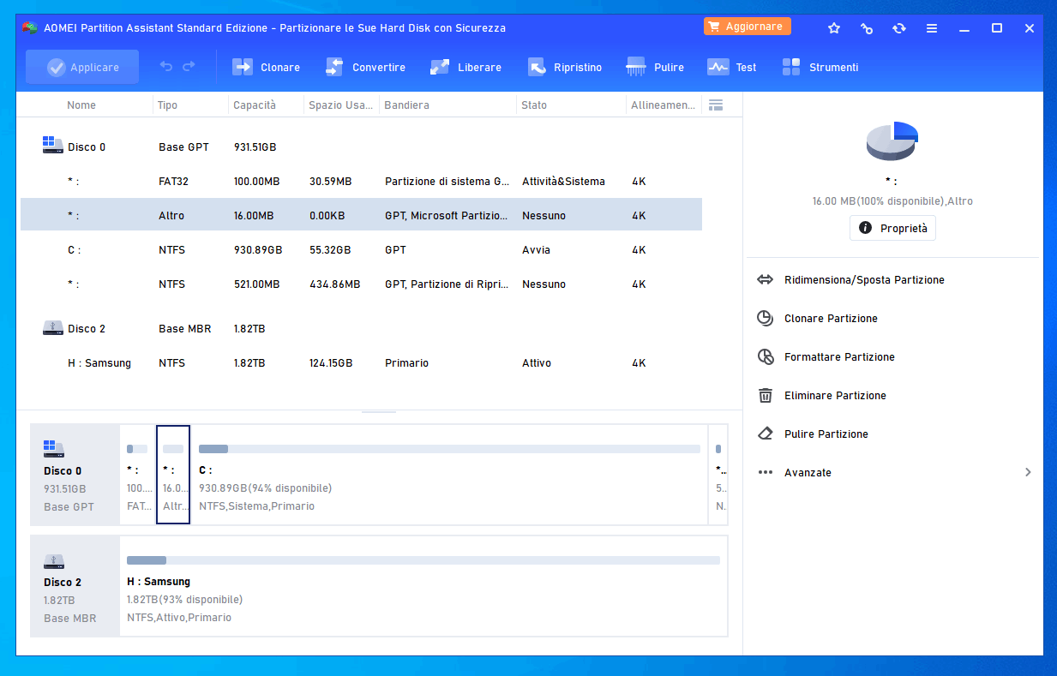
Task: Open the Convertire menu
Action: (365, 67)
